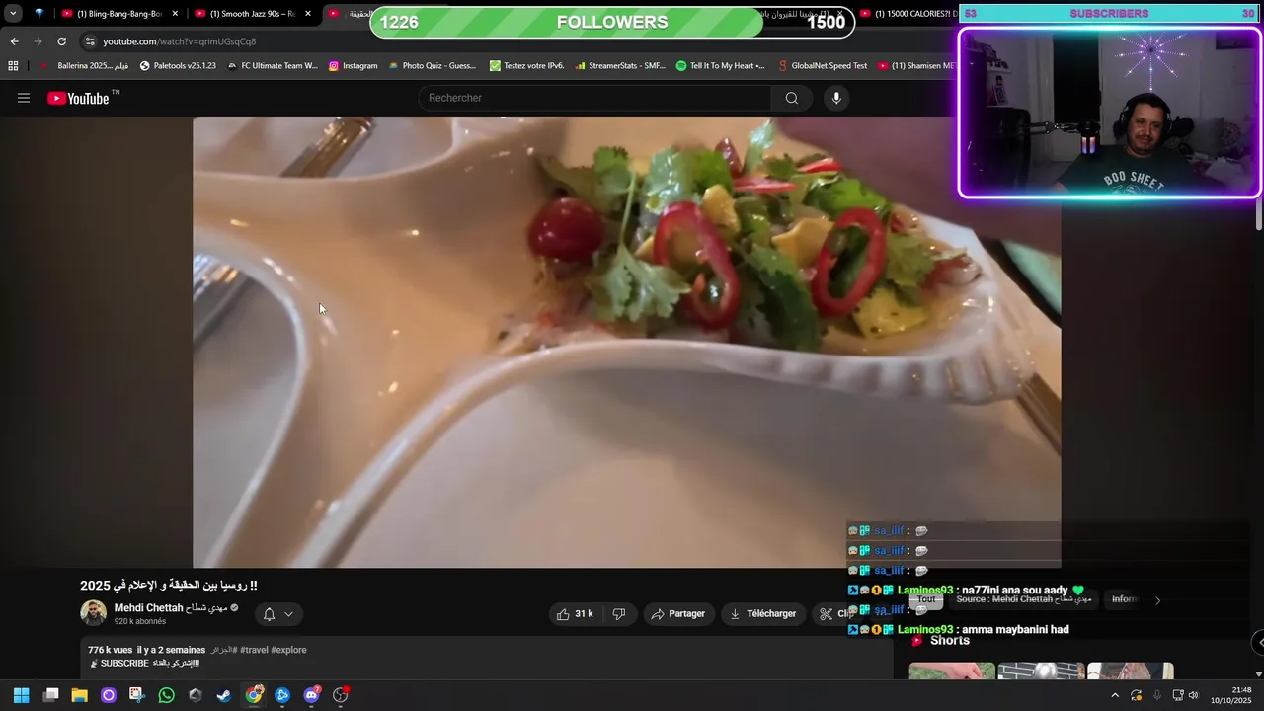
Task: Click the page vertical scrollbar
Action: point(1259,212)
